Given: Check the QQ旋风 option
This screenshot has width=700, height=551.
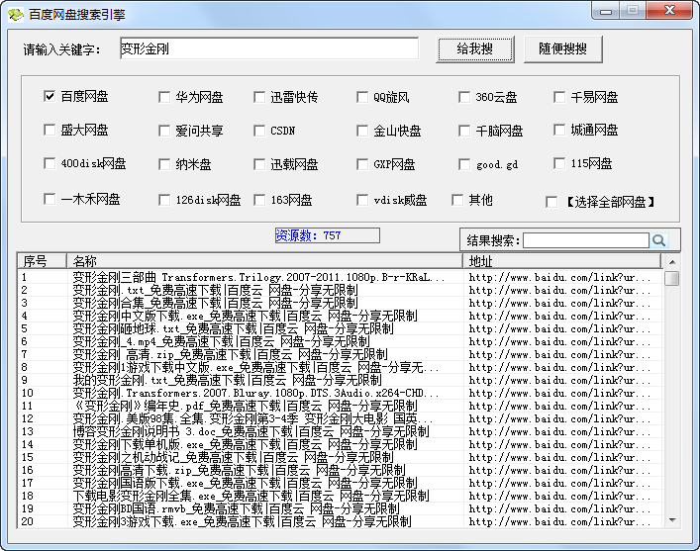Looking at the screenshot, I should pos(362,97).
